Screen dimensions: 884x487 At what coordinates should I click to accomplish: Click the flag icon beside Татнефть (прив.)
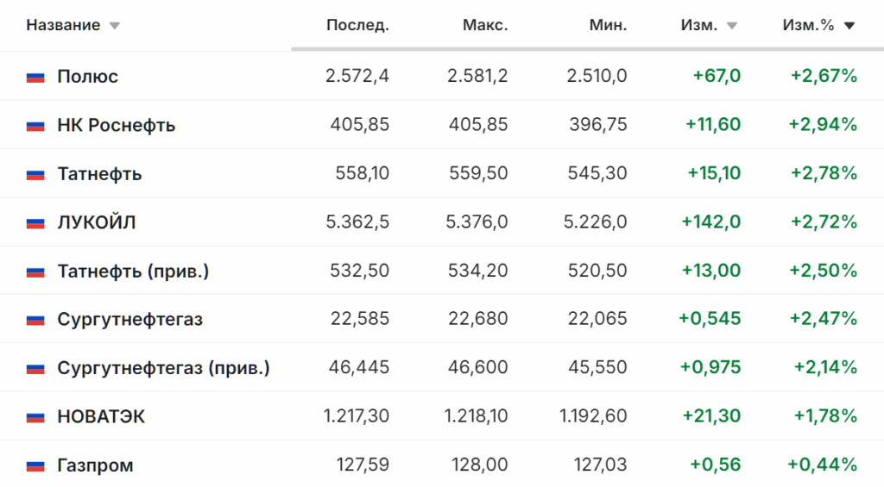(35, 272)
